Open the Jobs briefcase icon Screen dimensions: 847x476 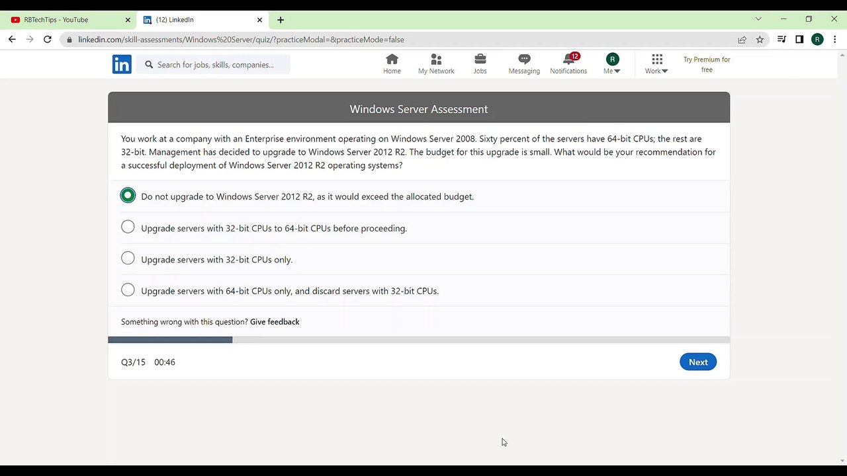(x=480, y=64)
